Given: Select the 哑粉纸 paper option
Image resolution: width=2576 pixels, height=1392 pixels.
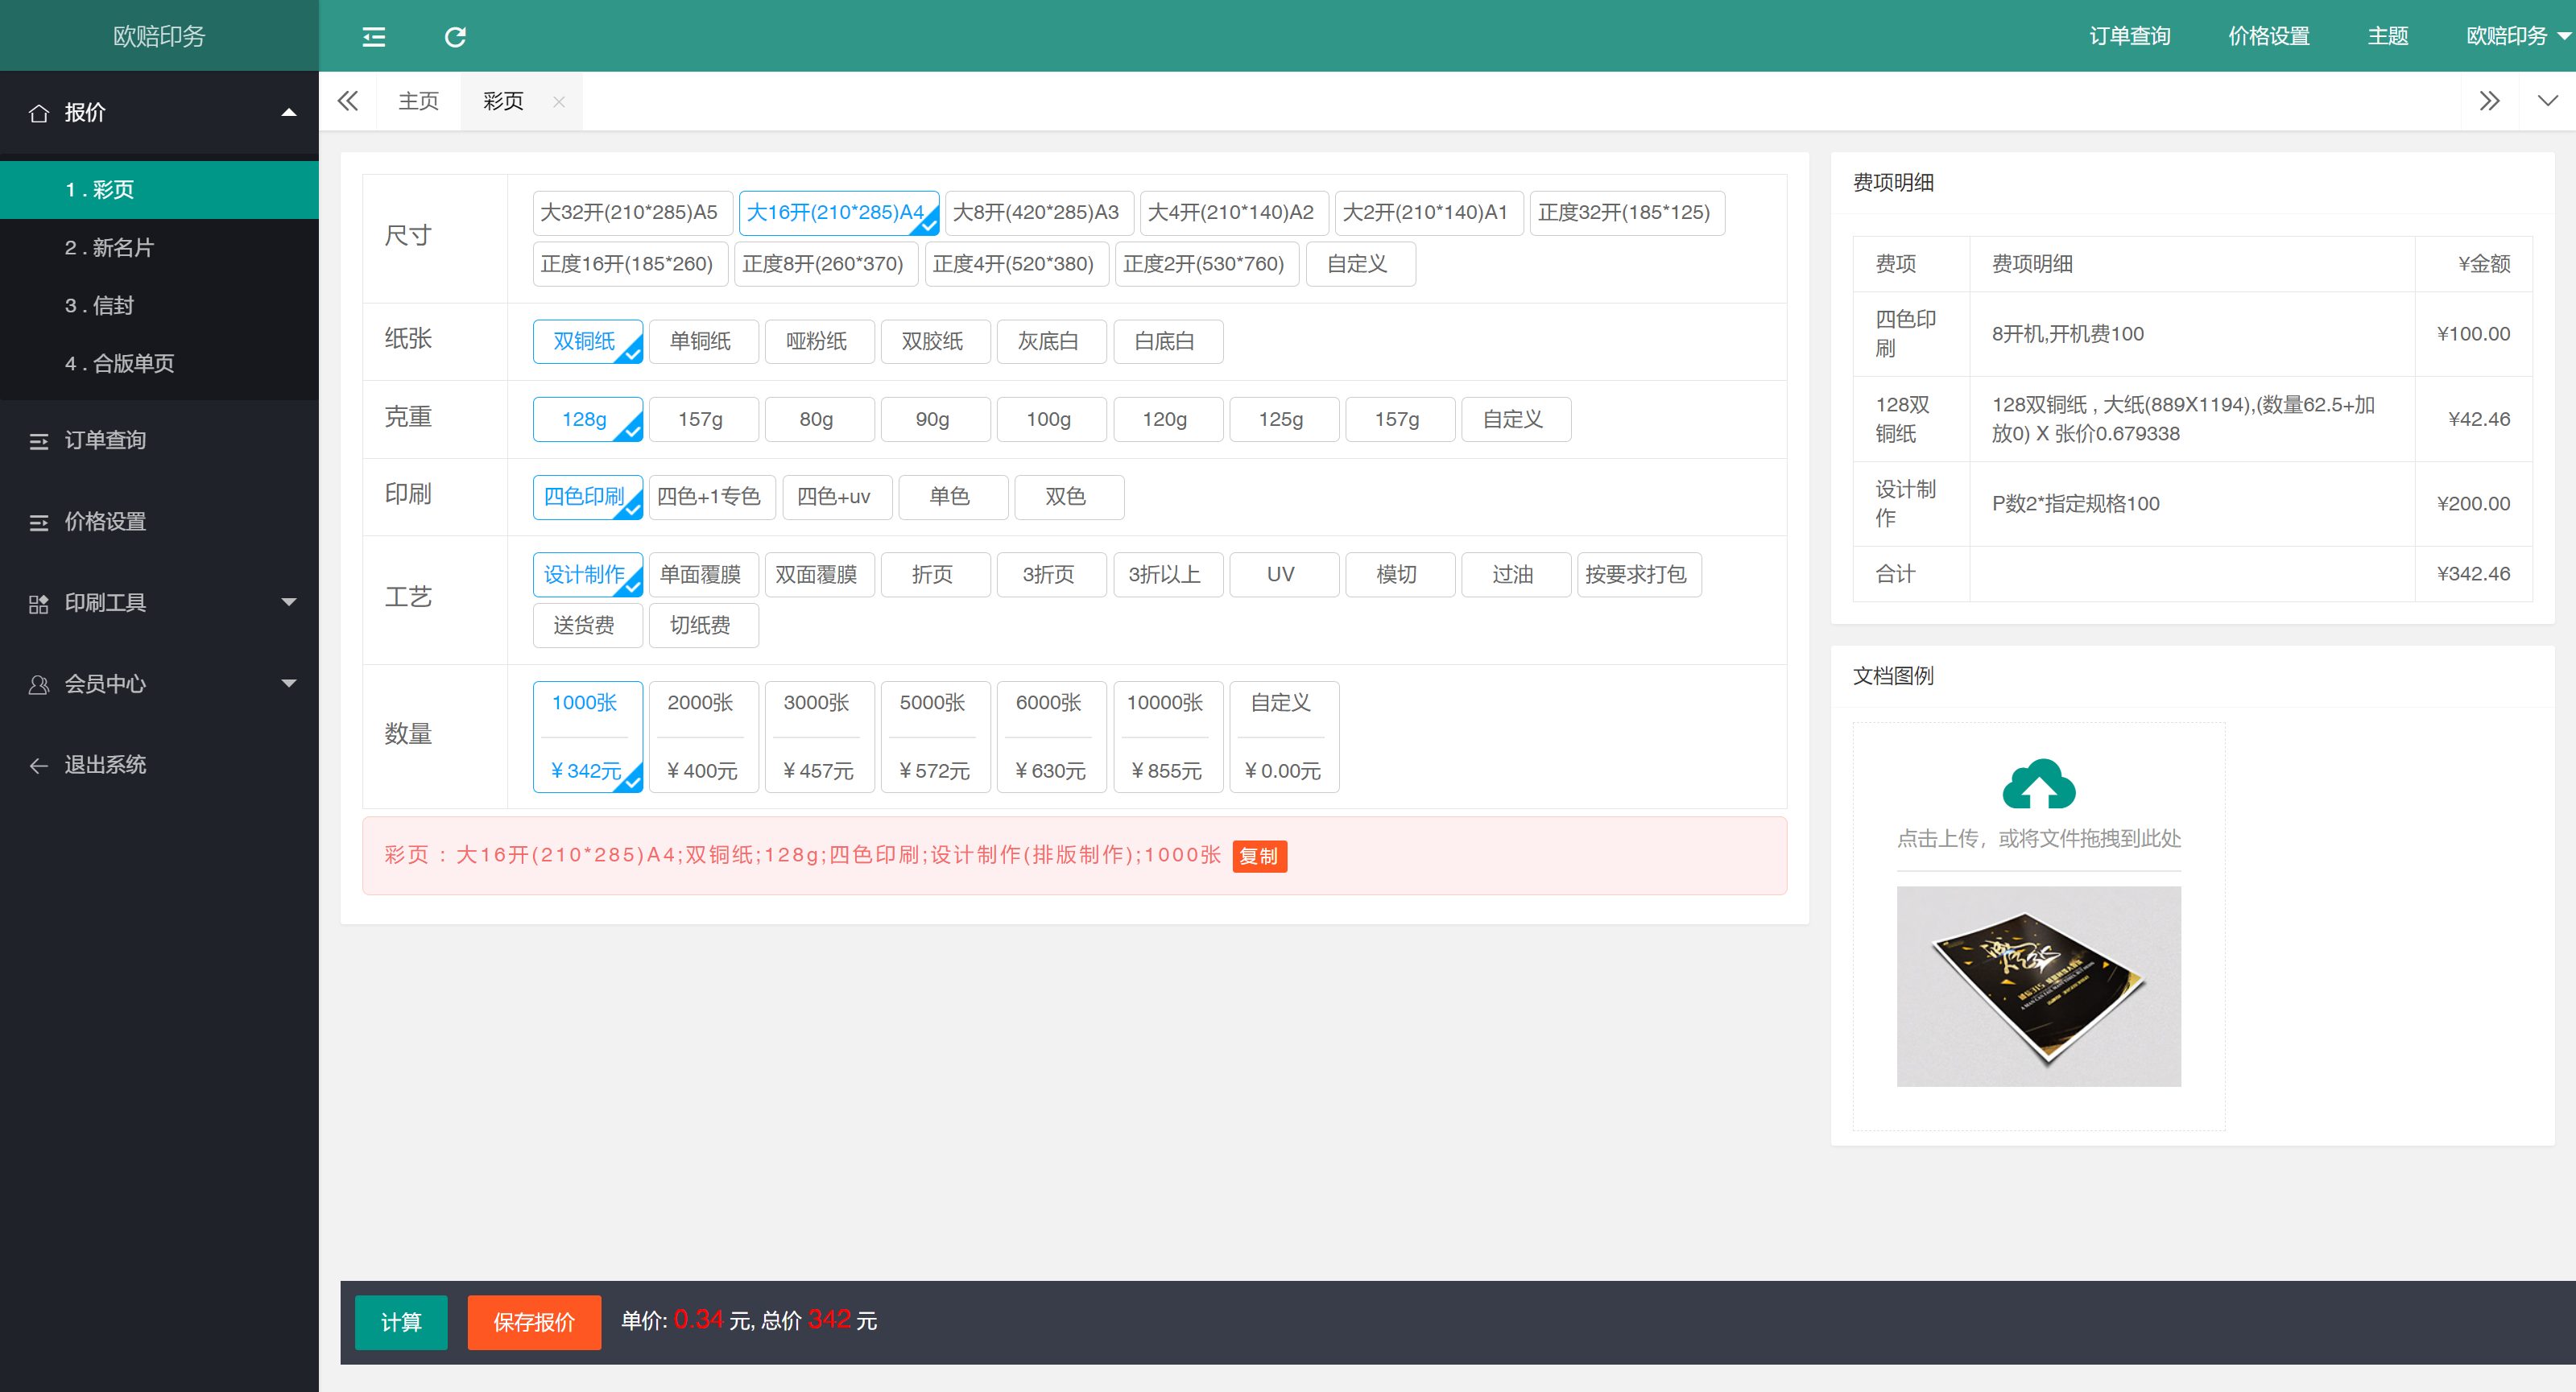Looking at the screenshot, I should pyautogui.click(x=816, y=341).
